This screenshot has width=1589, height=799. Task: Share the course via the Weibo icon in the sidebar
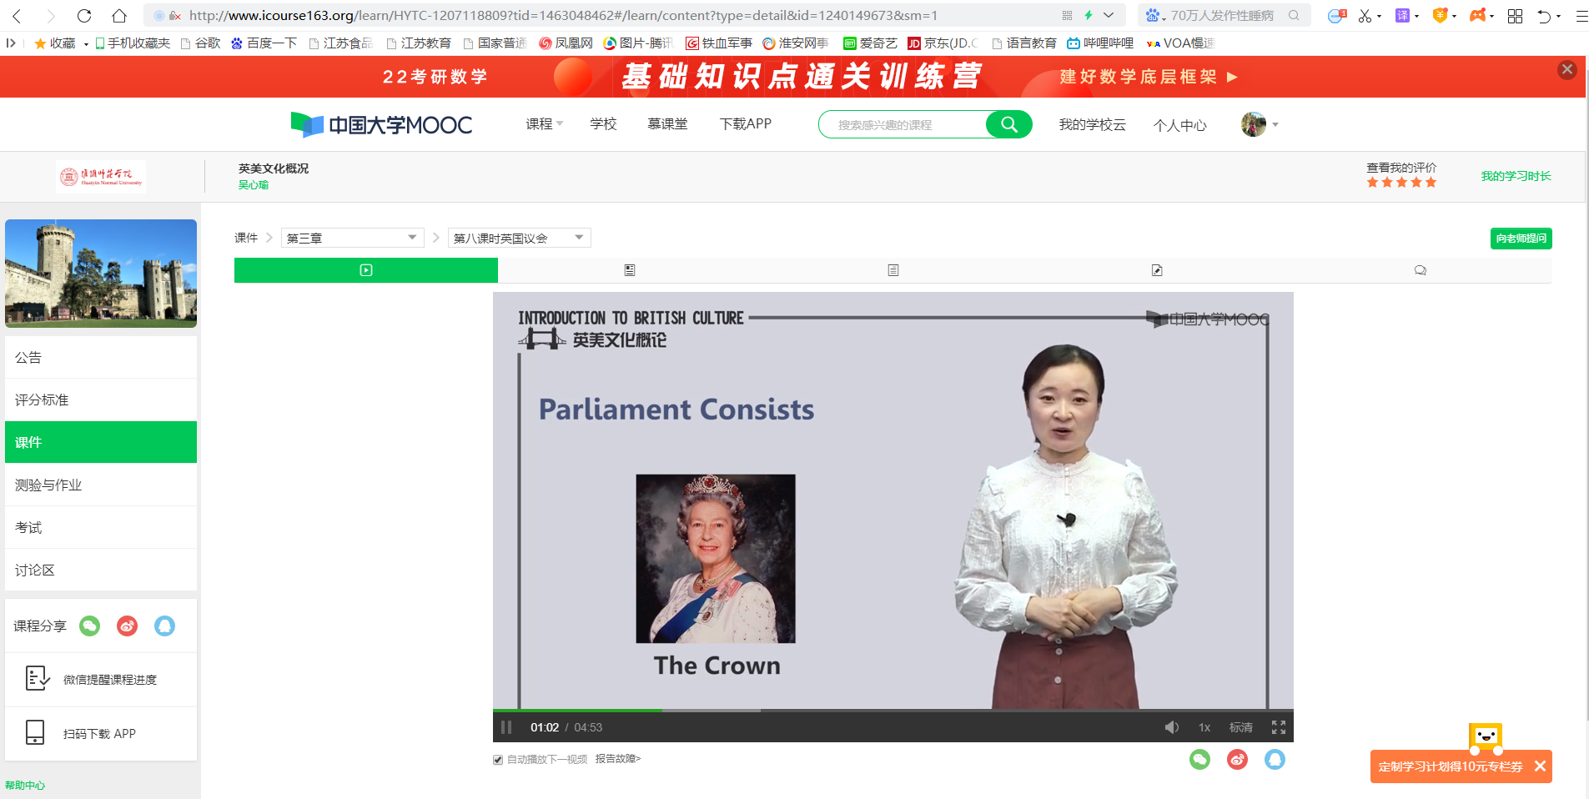click(x=127, y=626)
